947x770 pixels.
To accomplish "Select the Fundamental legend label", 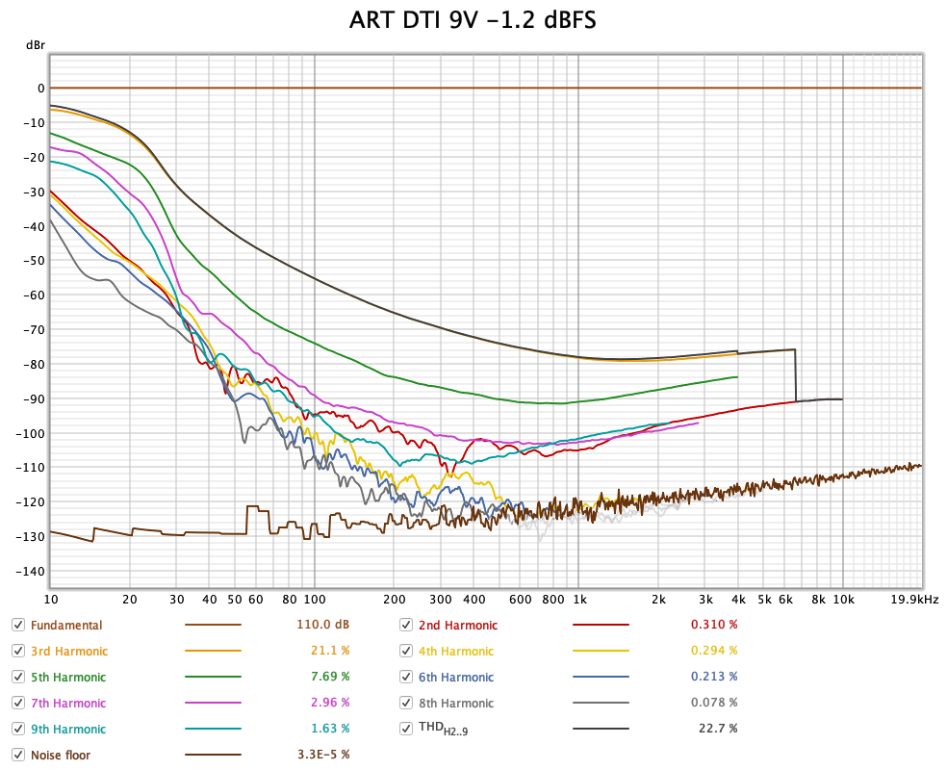I will click(x=66, y=625).
